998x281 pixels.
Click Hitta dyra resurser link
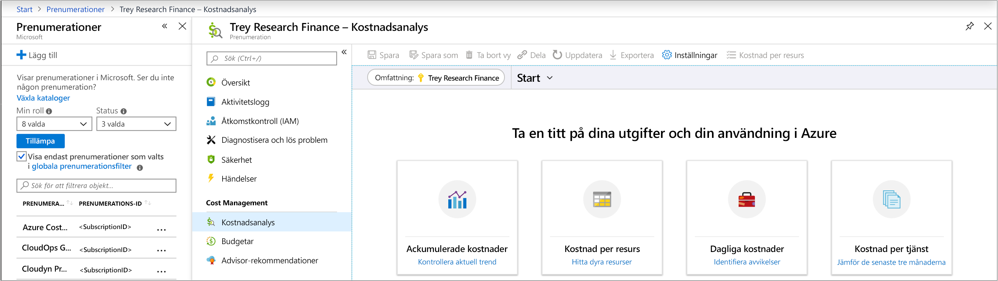click(602, 262)
